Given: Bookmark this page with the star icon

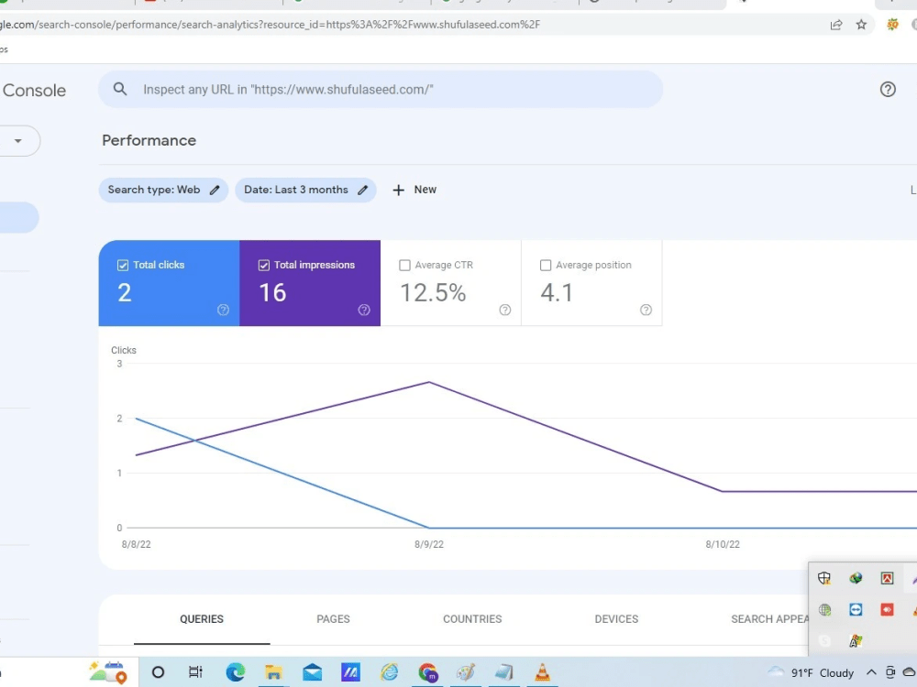Looking at the screenshot, I should tap(861, 25).
